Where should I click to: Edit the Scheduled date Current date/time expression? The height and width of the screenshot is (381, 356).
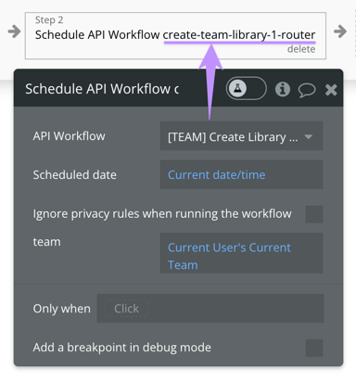click(241, 175)
